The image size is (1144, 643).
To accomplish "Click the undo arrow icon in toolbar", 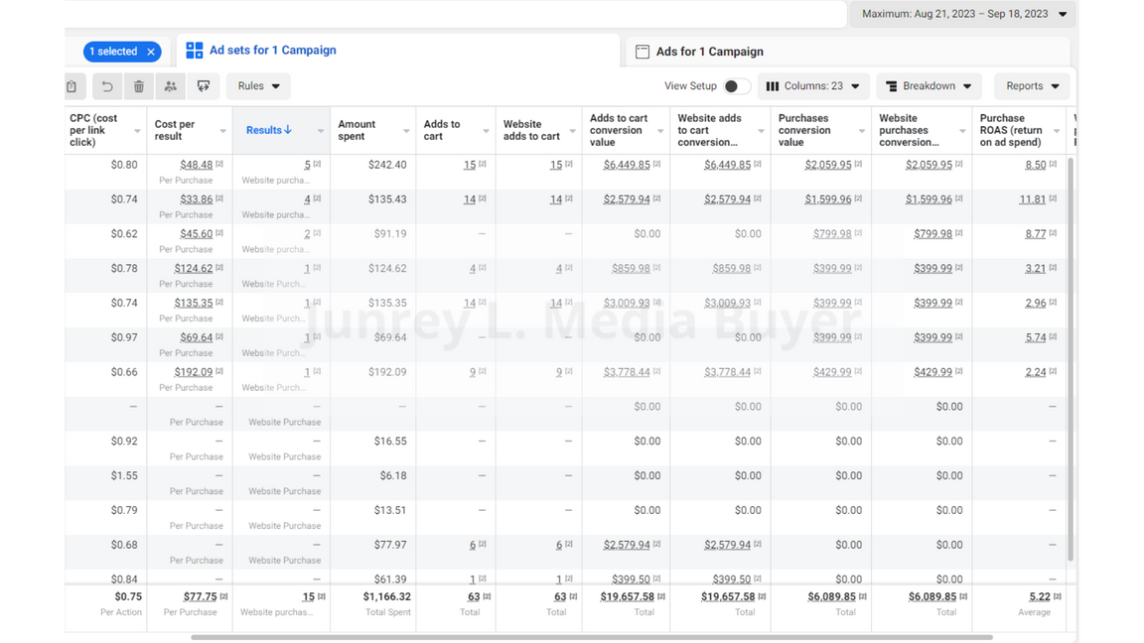I will click(107, 86).
